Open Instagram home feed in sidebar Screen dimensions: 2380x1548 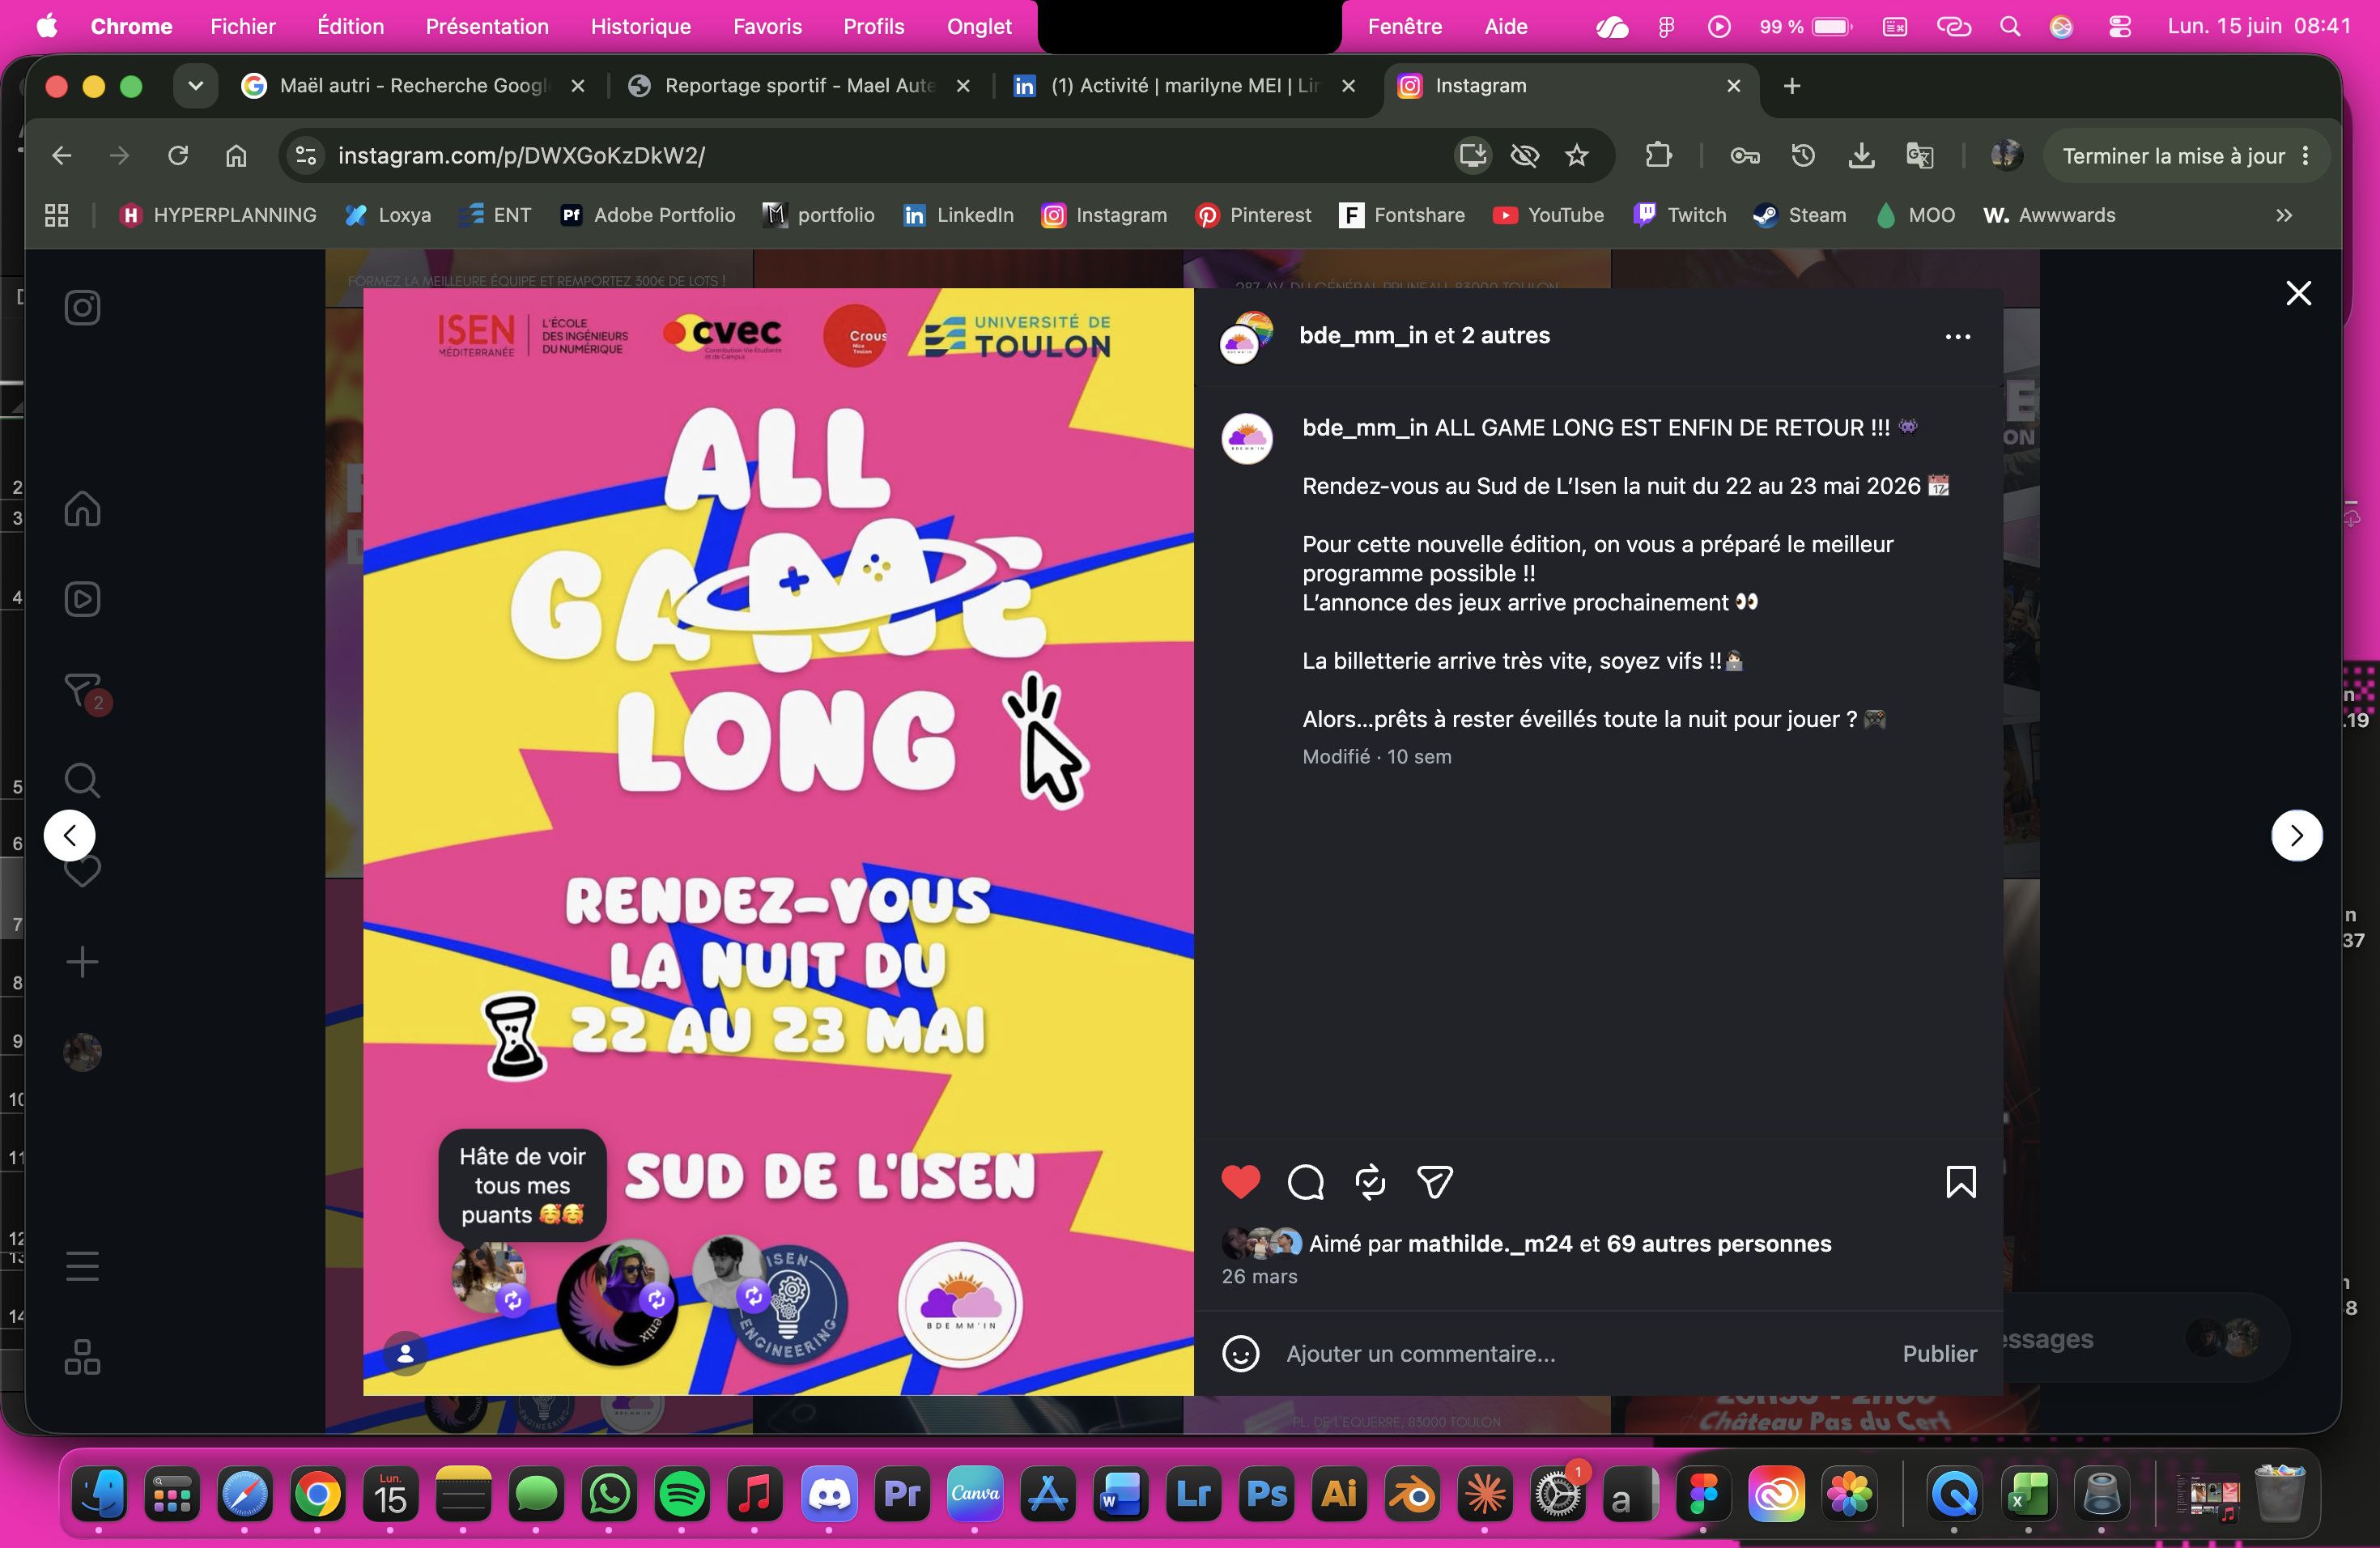[82, 508]
